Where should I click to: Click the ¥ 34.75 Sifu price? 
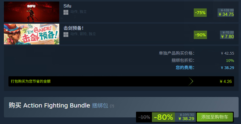click(x=226, y=14)
